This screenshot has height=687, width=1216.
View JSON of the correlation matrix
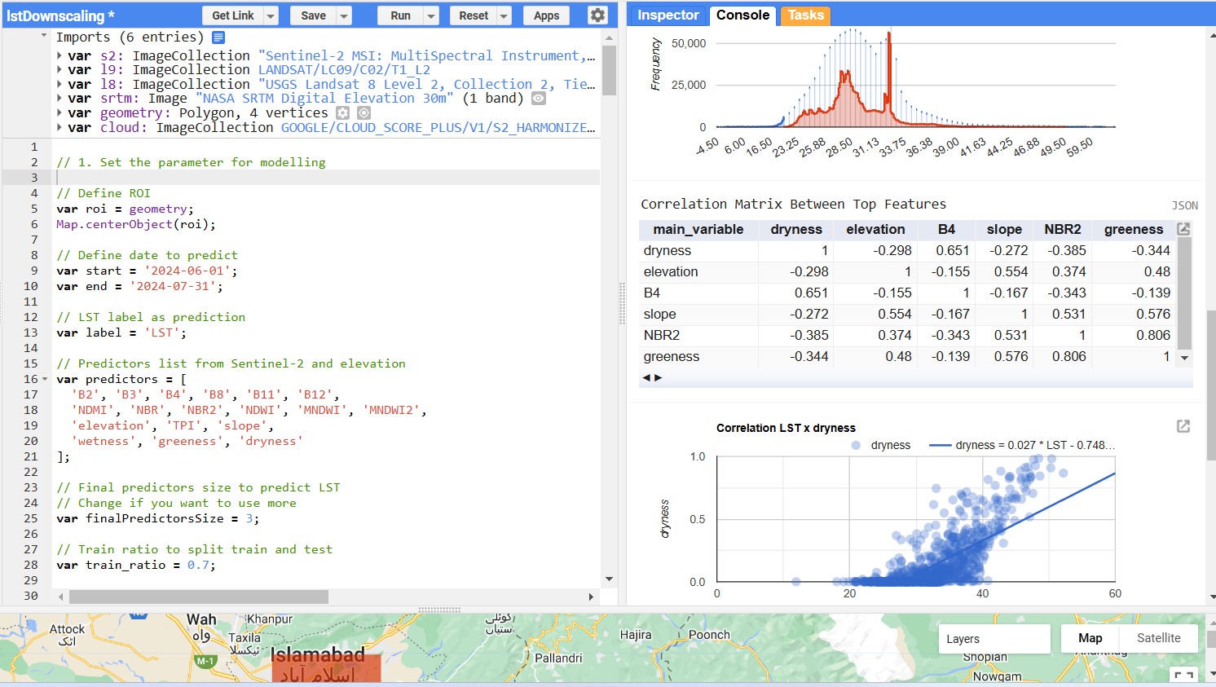(x=1185, y=205)
